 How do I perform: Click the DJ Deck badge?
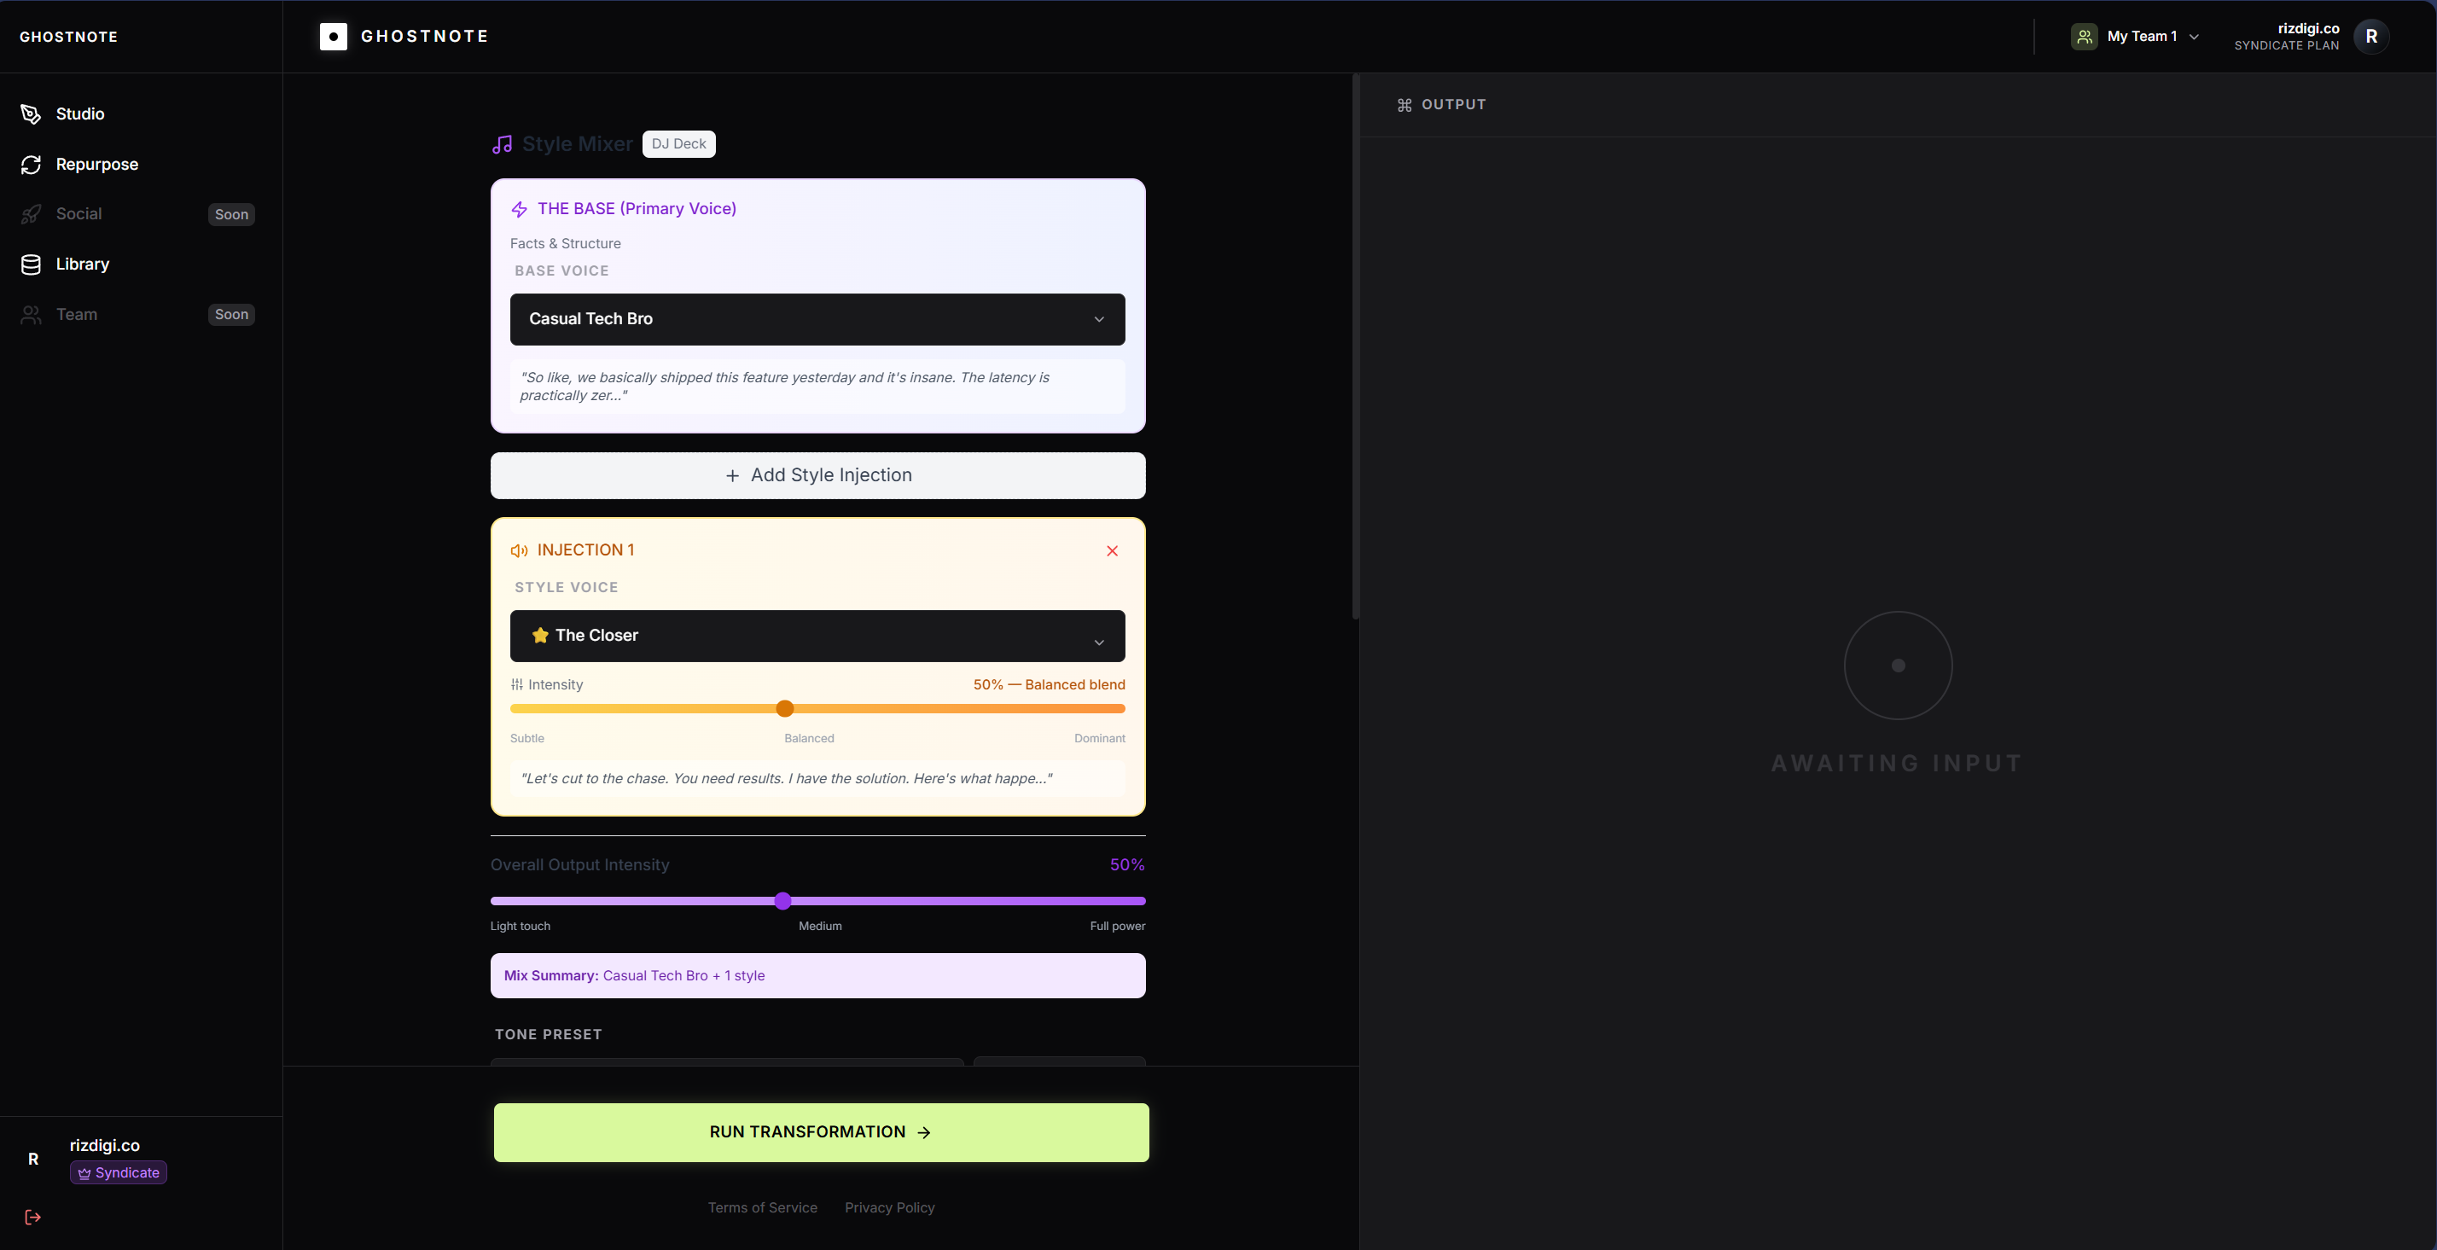coord(678,144)
